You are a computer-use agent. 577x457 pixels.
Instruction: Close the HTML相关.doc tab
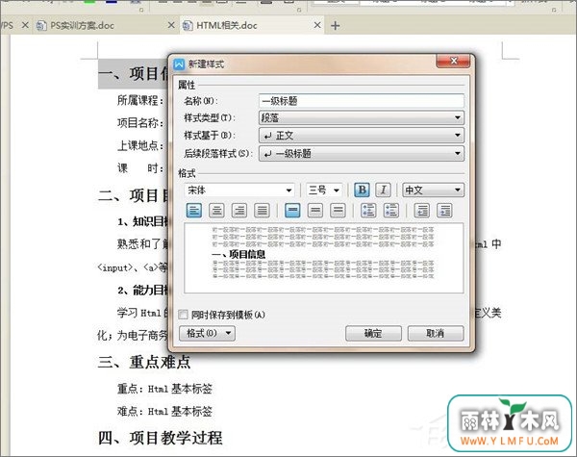click(x=317, y=25)
